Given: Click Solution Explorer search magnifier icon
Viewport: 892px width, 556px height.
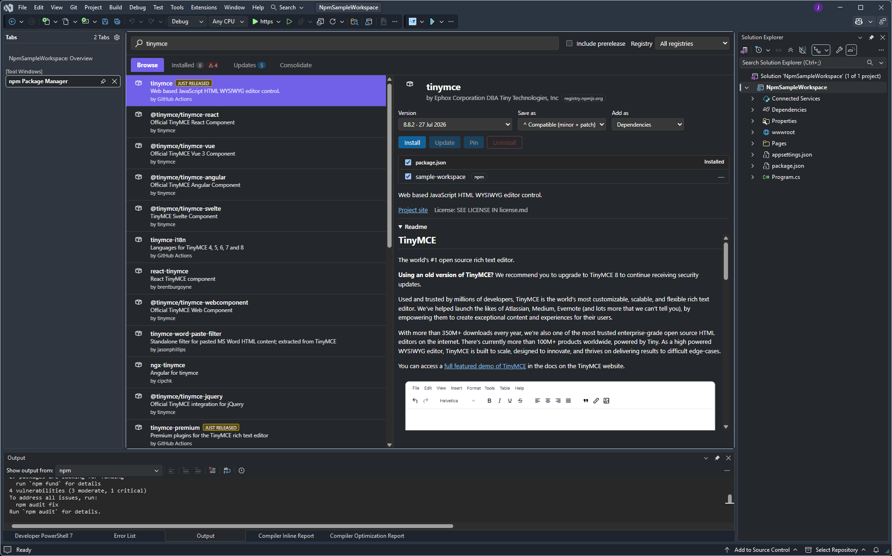Looking at the screenshot, I should pyautogui.click(x=870, y=63).
